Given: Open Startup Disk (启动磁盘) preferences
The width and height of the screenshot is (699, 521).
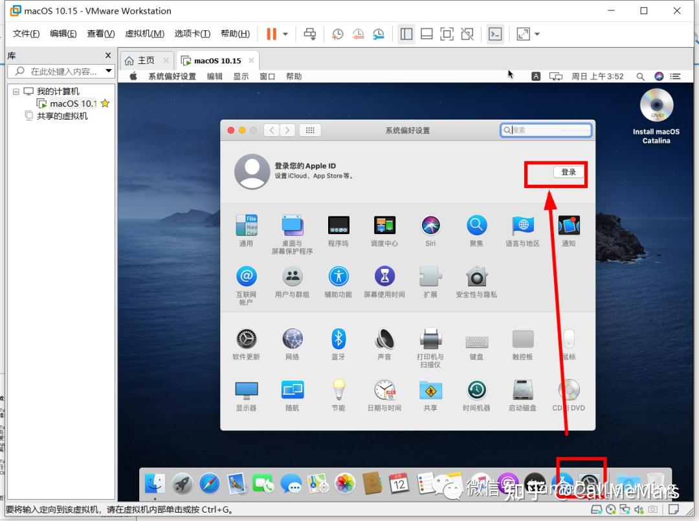Looking at the screenshot, I should (522, 396).
